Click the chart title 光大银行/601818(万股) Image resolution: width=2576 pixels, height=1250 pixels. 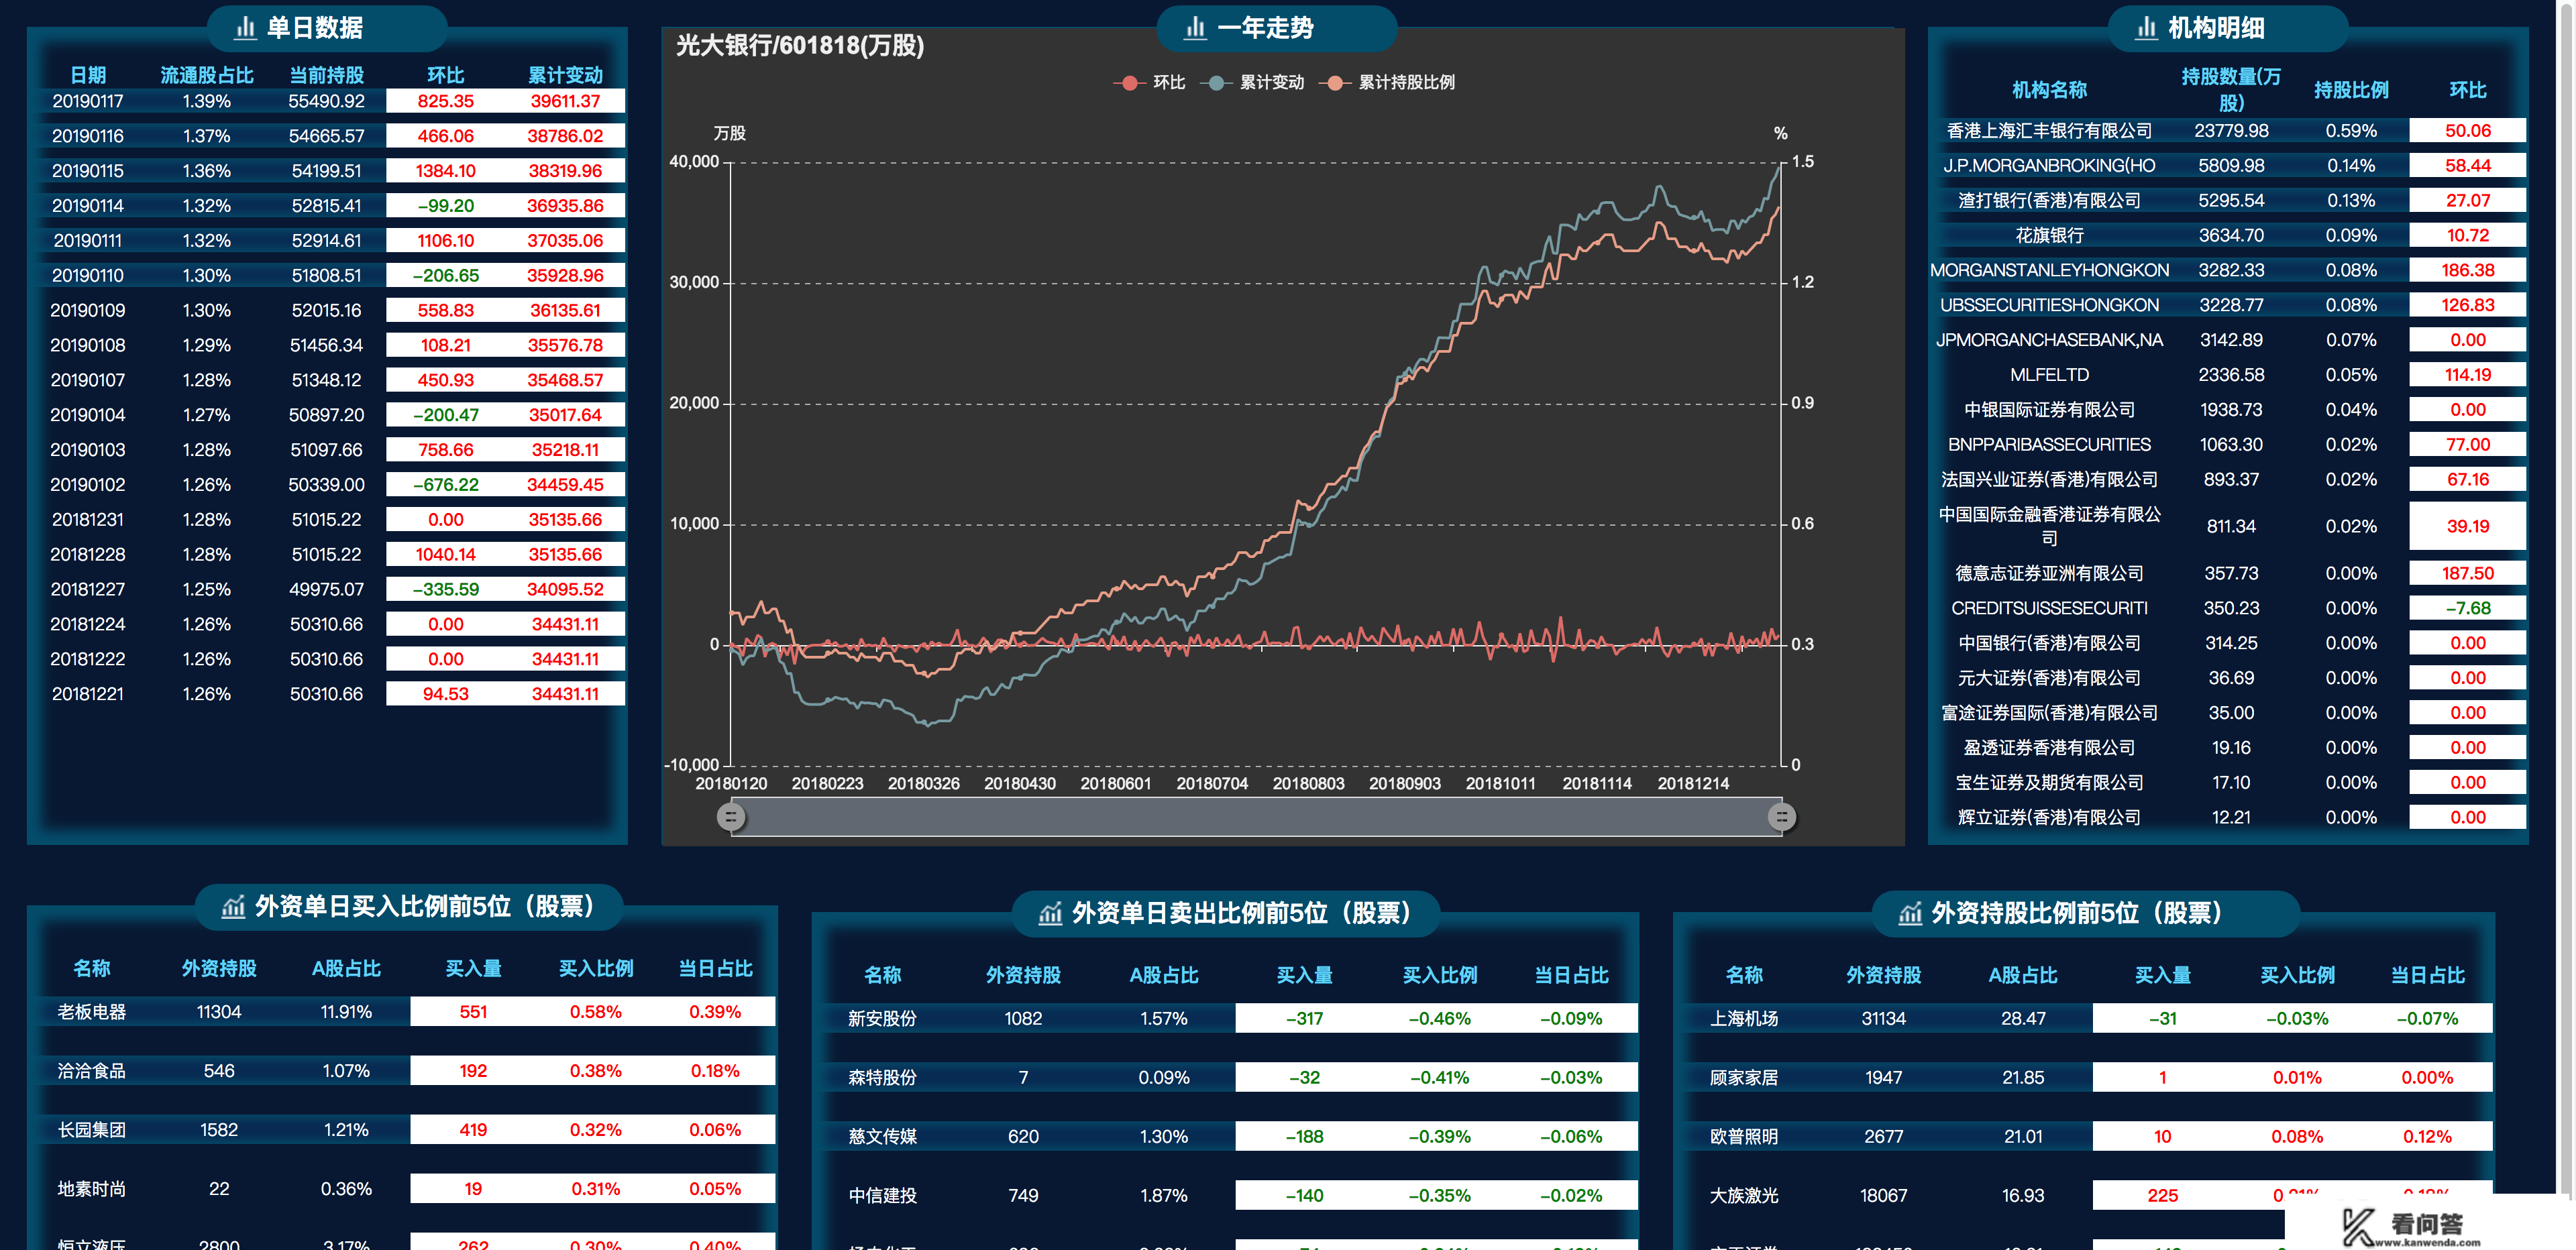pyautogui.click(x=800, y=46)
